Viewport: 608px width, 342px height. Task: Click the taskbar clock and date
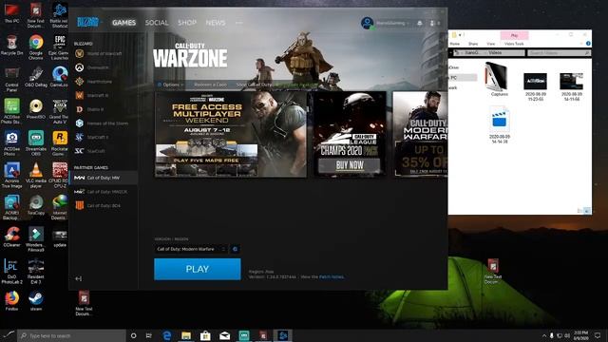point(580,335)
